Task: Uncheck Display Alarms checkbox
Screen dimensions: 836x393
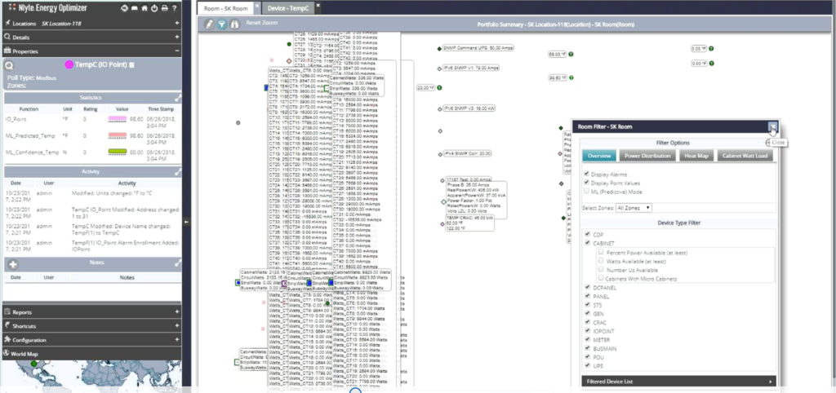Action: click(x=587, y=174)
